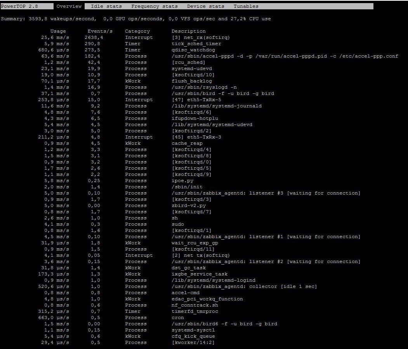The height and width of the screenshot is (349, 408).
Task: Select the zabbix_agentd listener #1 row
Action: point(202,237)
